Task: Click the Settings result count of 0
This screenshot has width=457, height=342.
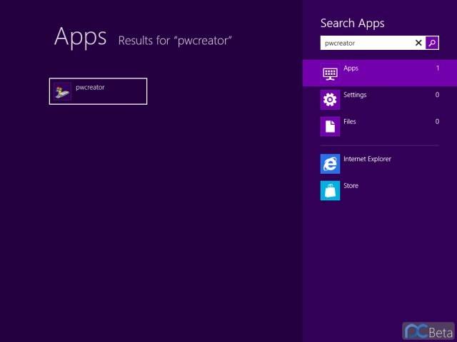Action: point(437,95)
